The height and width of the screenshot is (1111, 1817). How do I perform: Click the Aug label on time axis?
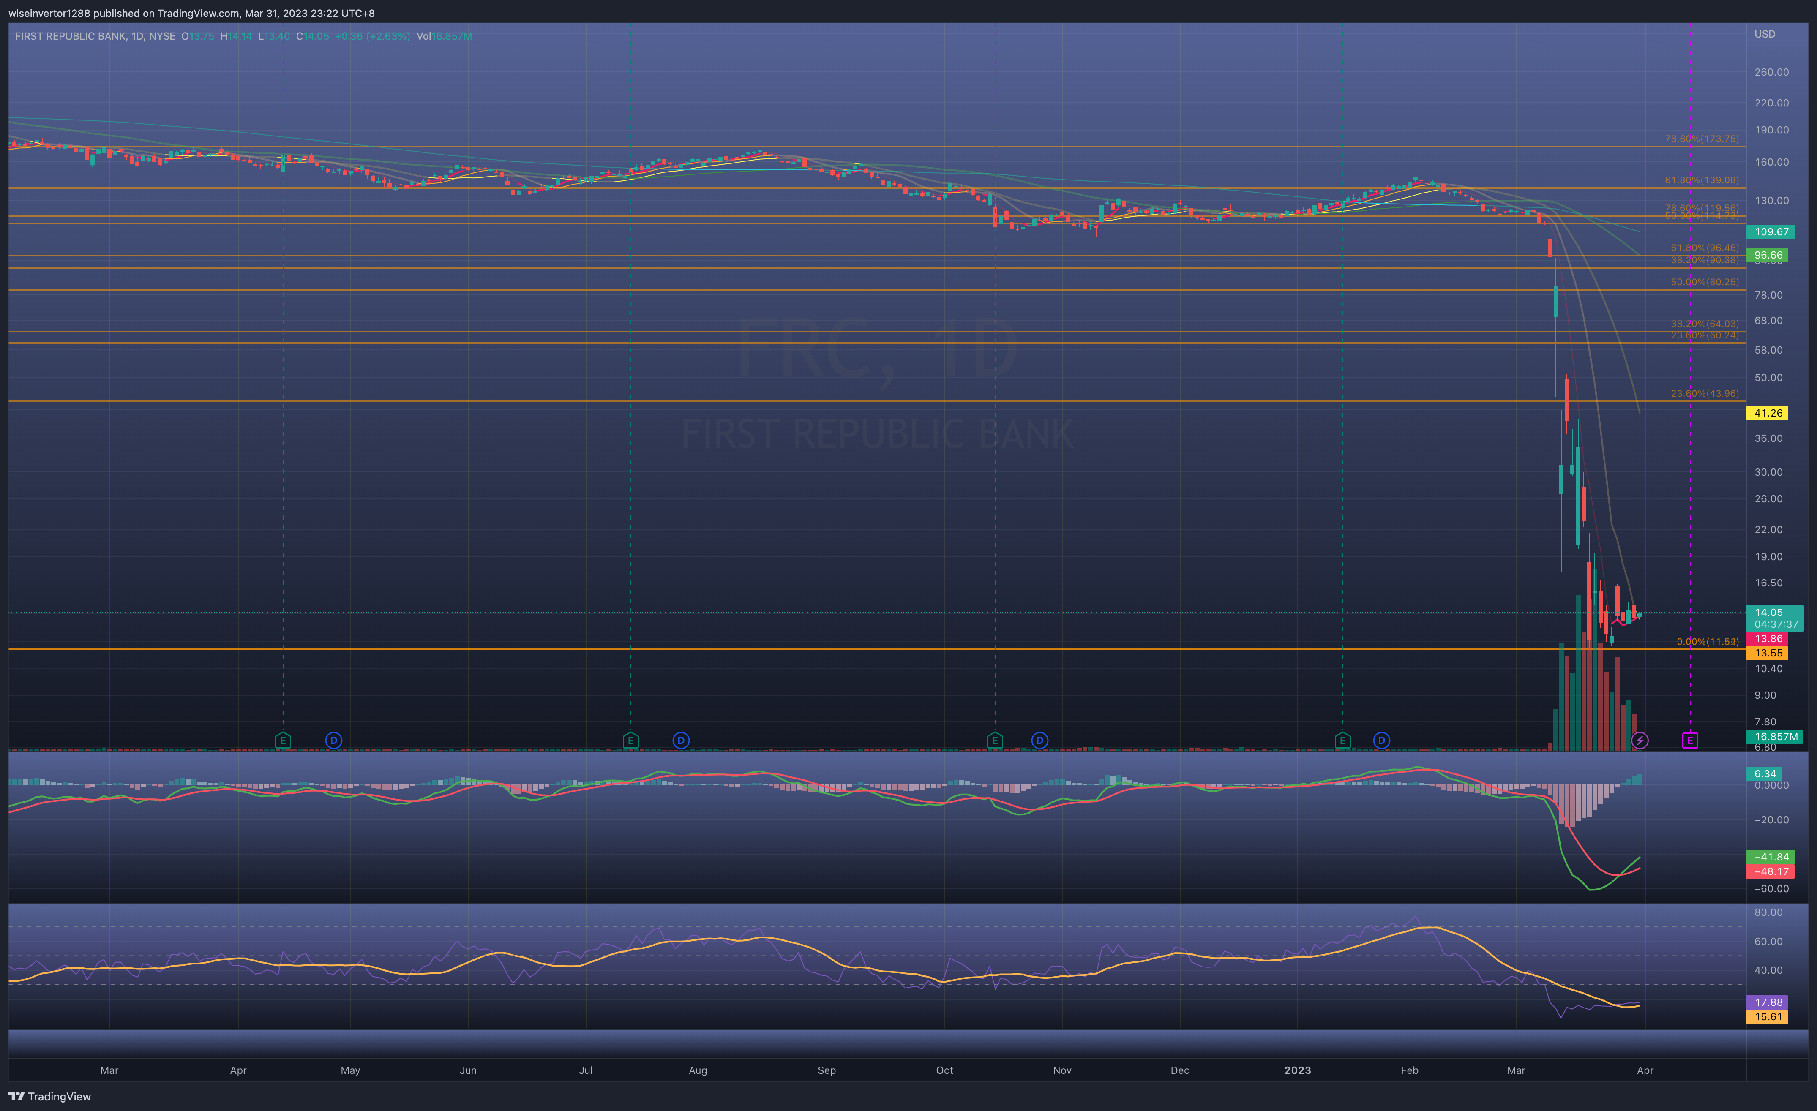[x=698, y=1070]
